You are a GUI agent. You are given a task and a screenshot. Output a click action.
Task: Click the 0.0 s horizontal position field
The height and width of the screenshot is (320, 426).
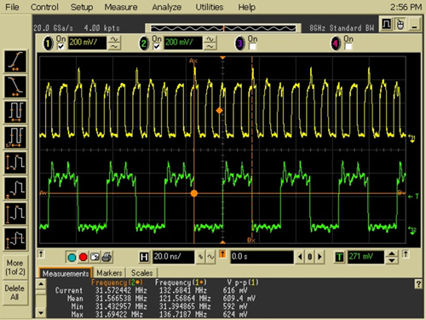point(262,257)
